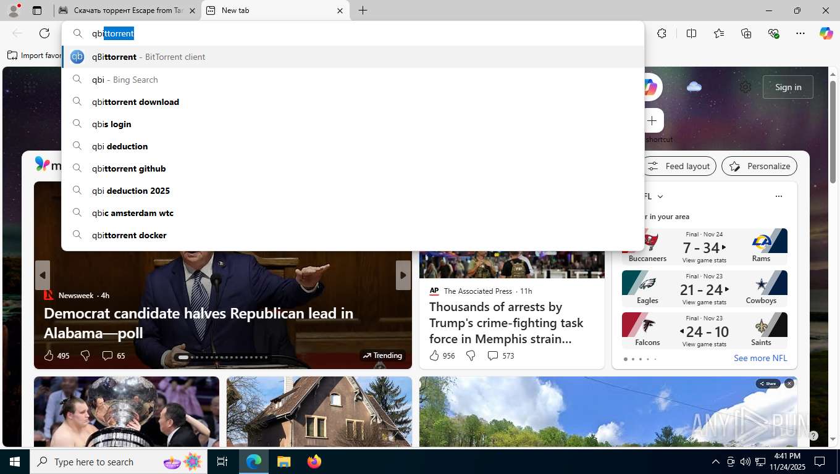Dislike the Associated Press Memphis story
Screen dimensions: 840x474
(471, 355)
